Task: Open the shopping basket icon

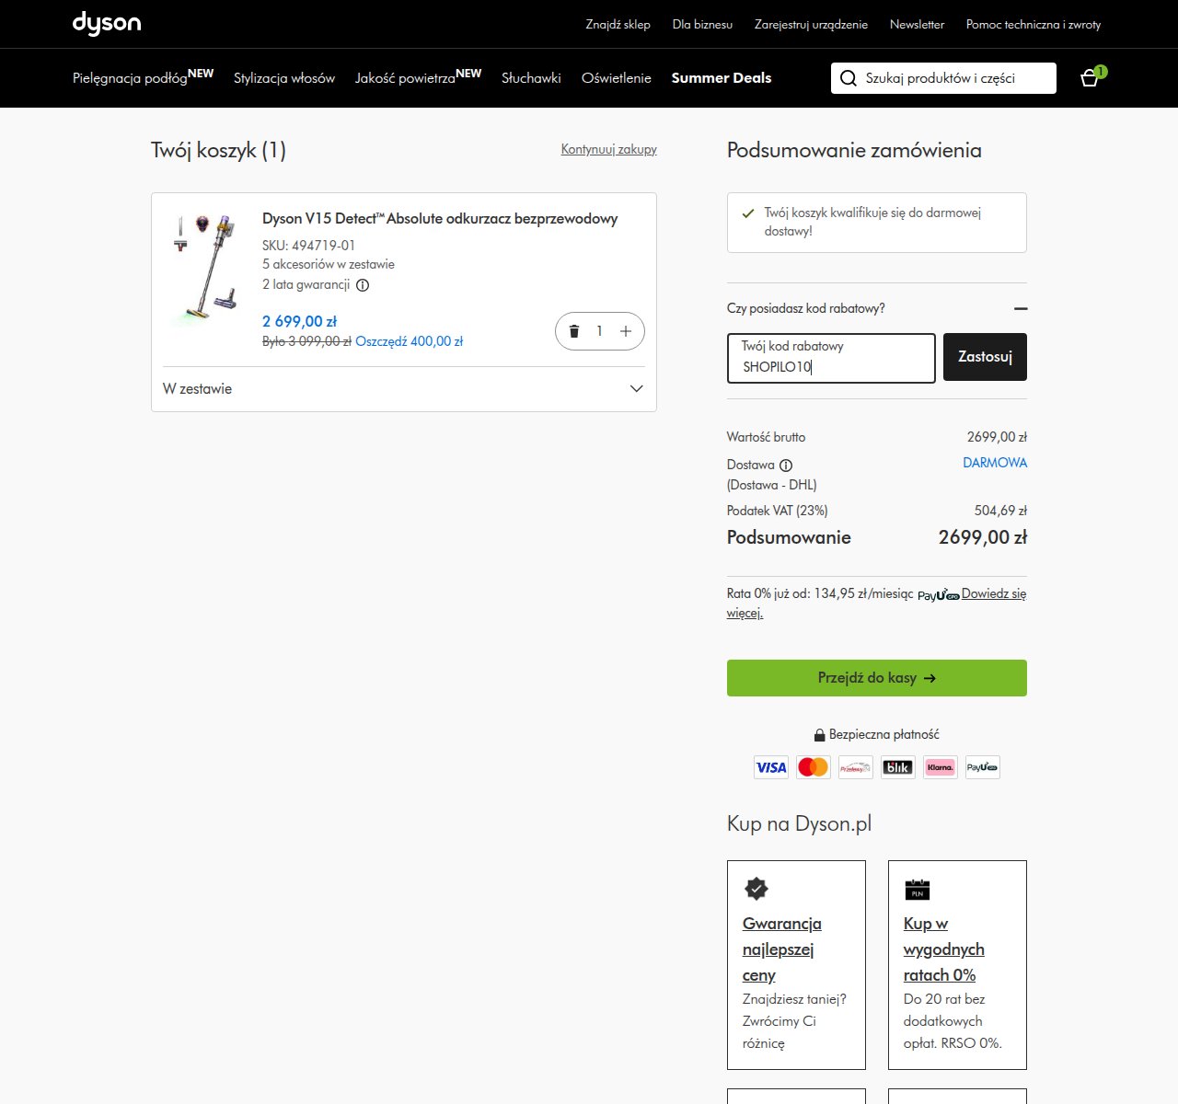Action: click(x=1091, y=77)
